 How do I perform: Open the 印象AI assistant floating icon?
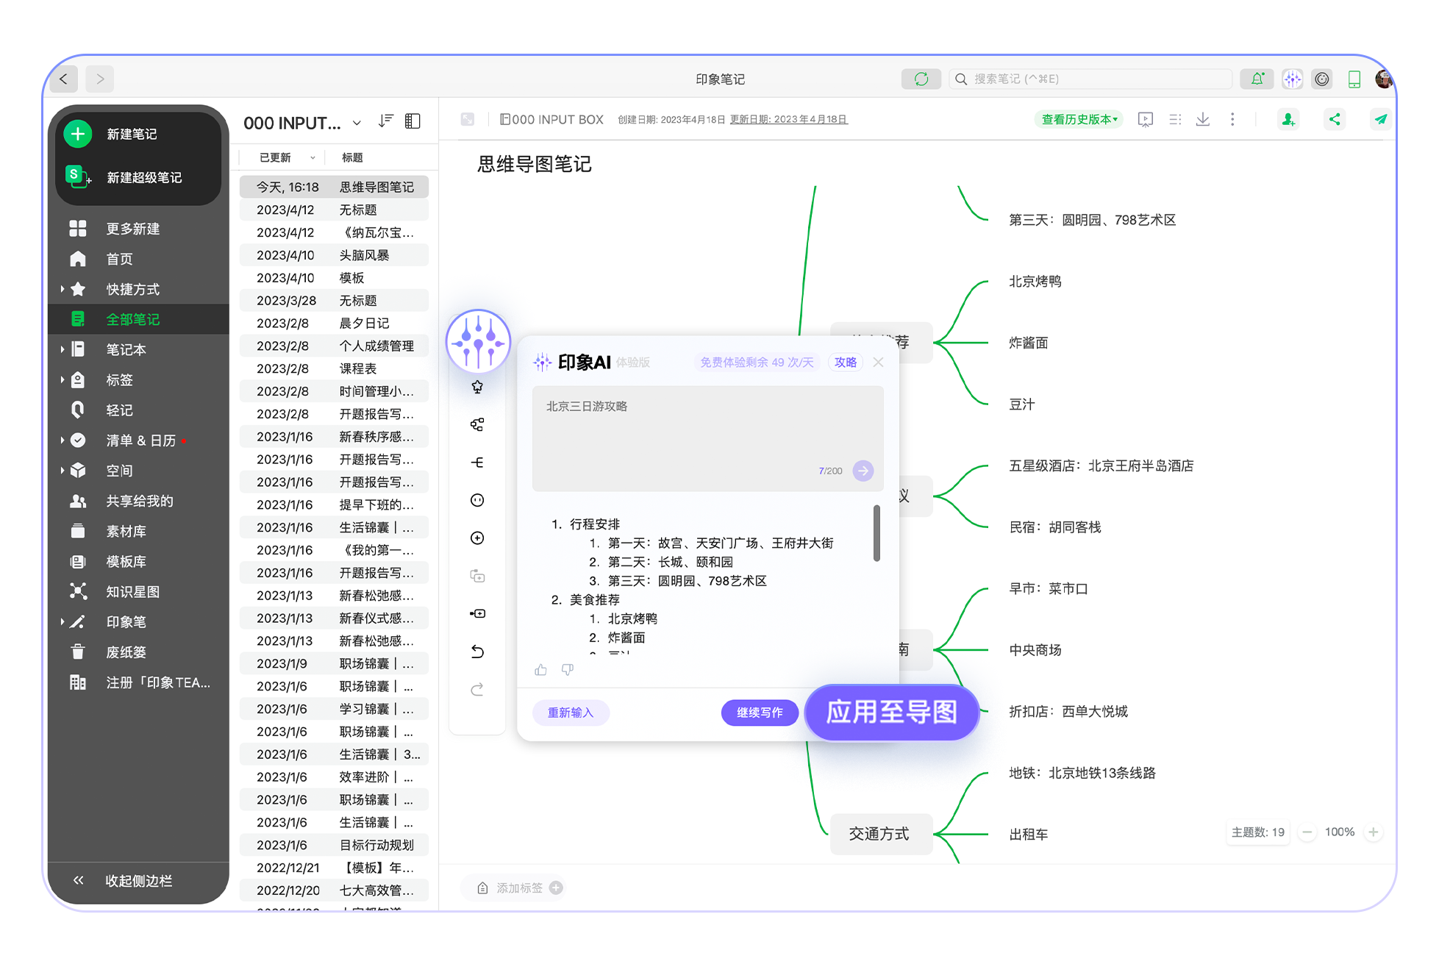pyautogui.click(x=478, y=340)
